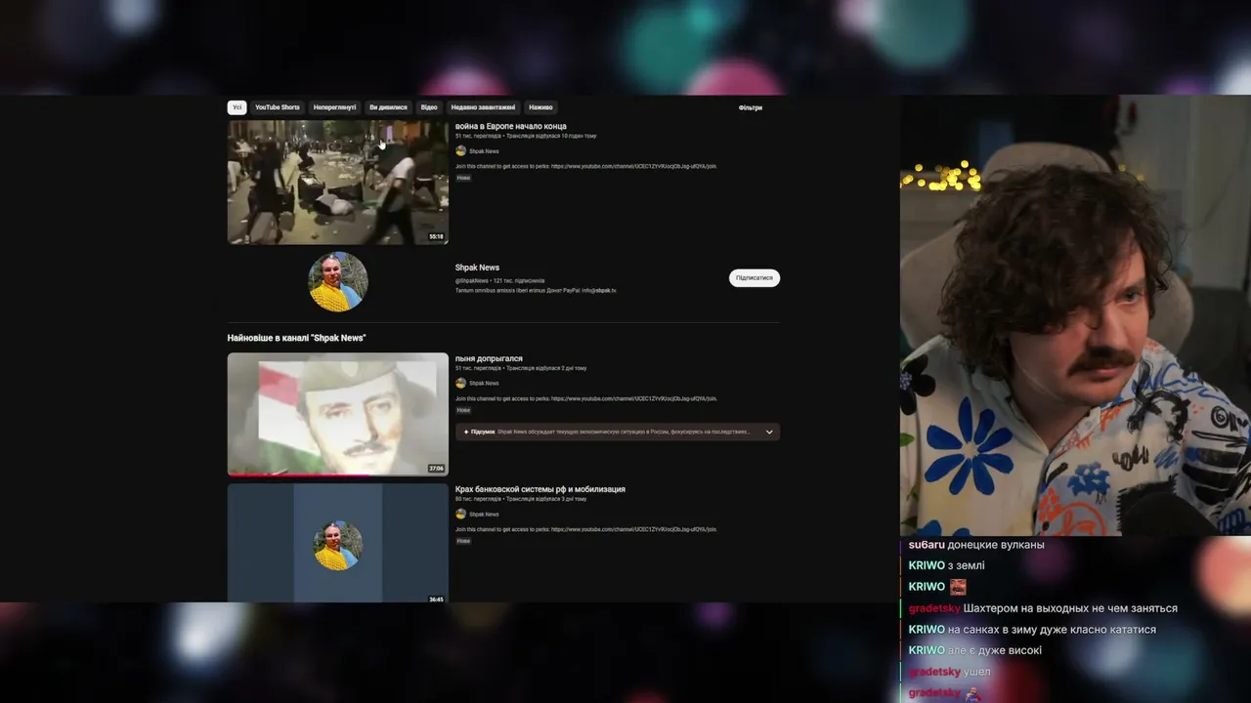Viewport: 1251px width, 703px height.
Task: Click chat message 'Шахтером на выходных не чем заняться'
Action: [1070, 608]
